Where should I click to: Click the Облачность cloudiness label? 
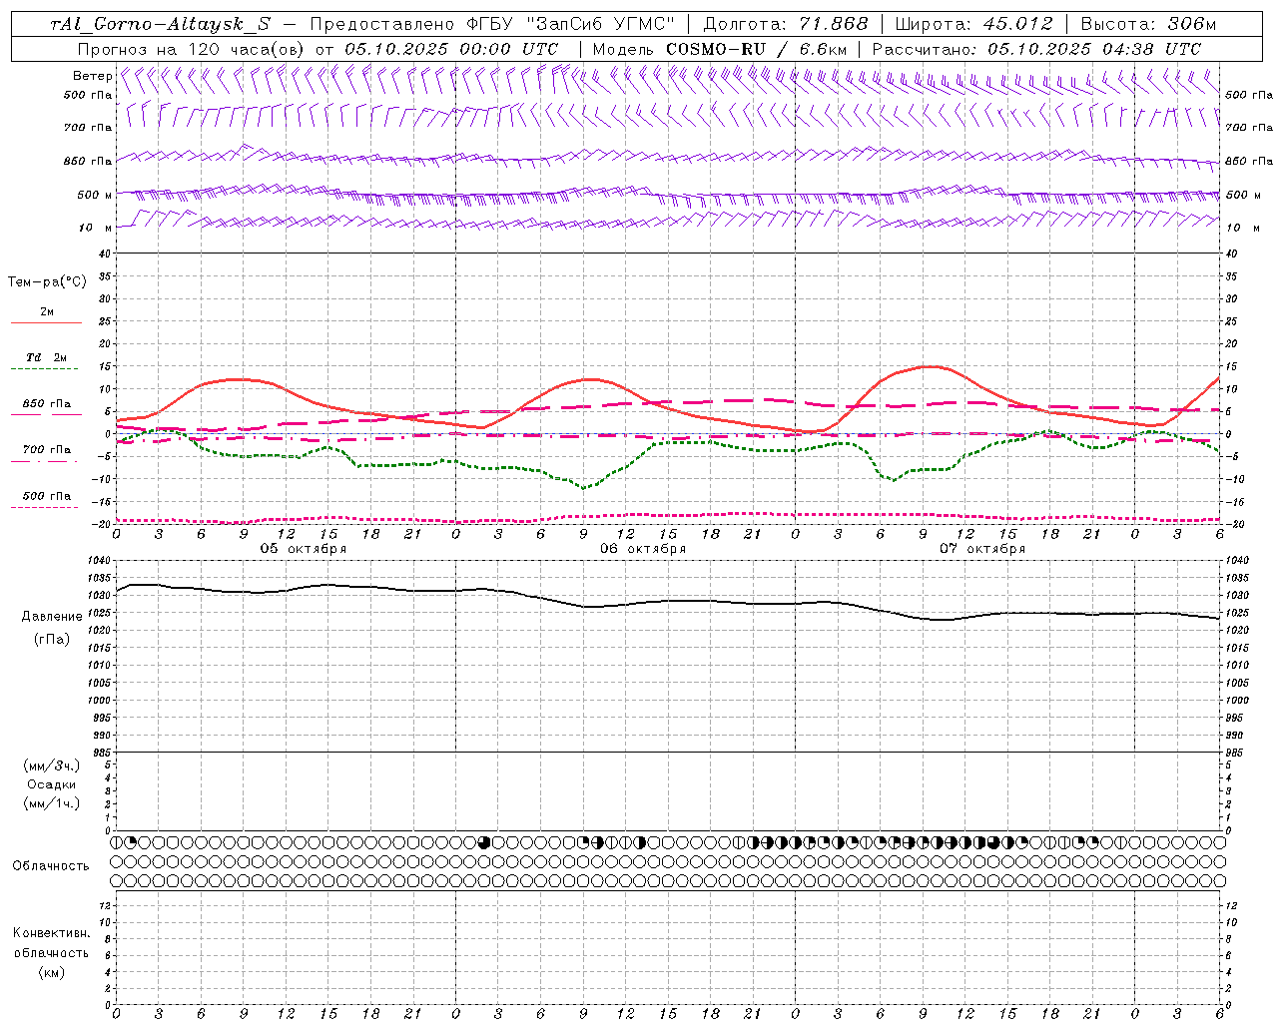point(51,865)
